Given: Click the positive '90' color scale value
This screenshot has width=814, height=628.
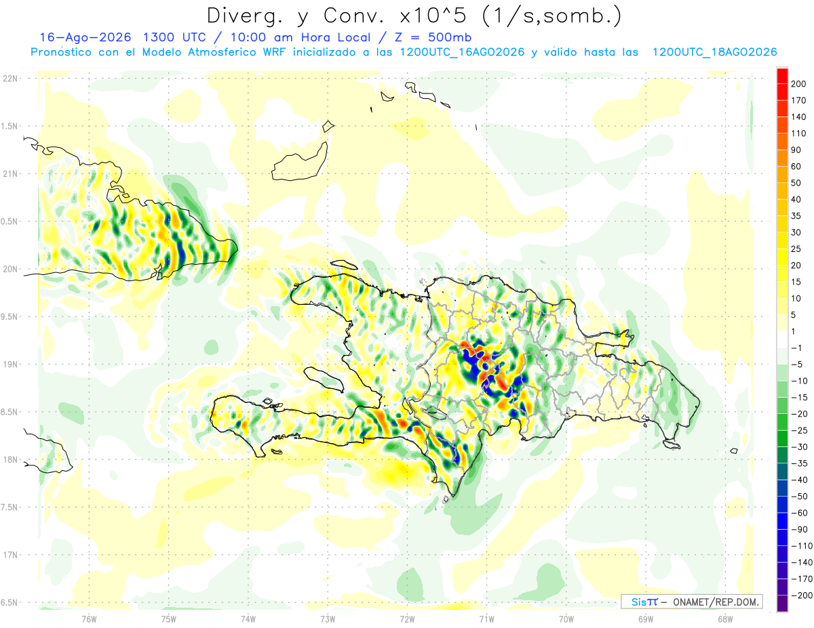Looking at the screenshot, I should 796,150.
